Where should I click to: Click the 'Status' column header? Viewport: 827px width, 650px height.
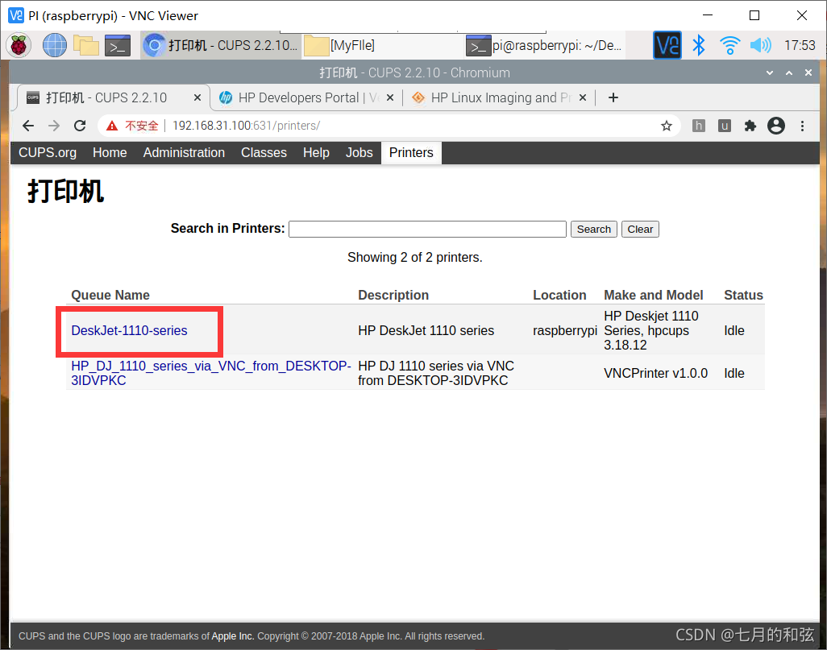coord(743,296)
